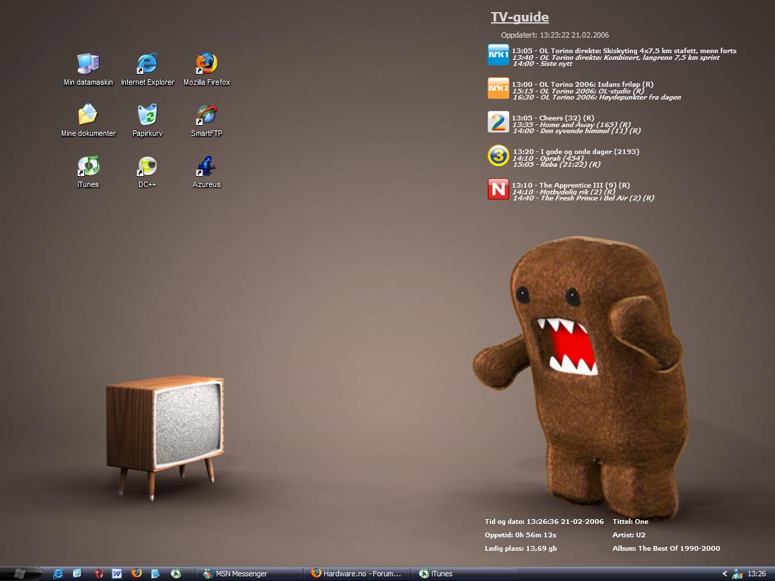775x581 pixels.
Task: Click 'OL Torino 2006: Isdans friløp (R)' listing
Action: [x=582, y=84]
